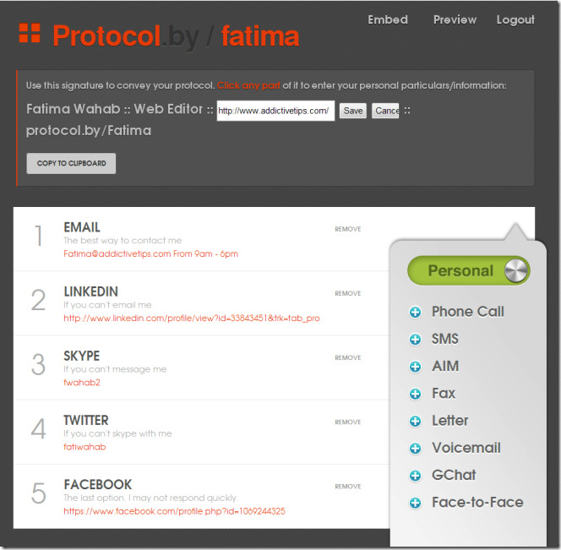Click the plus icon next to Fax

coord(415,394)
